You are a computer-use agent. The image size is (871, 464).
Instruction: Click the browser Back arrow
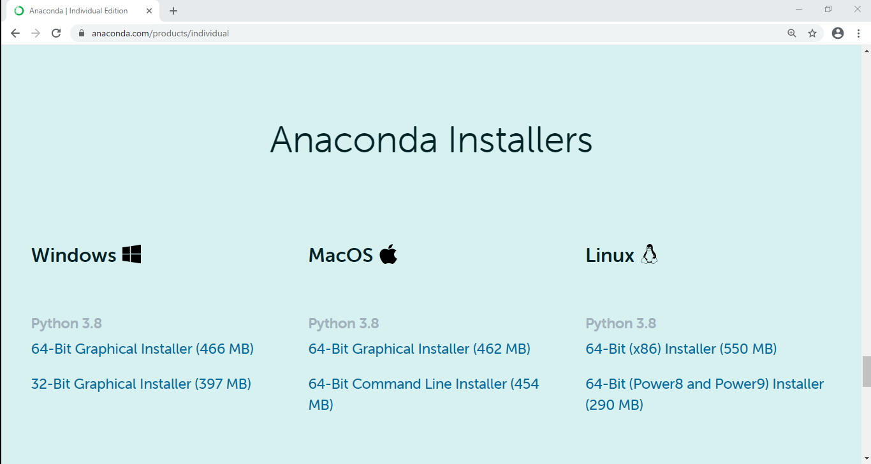pos(15,33)
